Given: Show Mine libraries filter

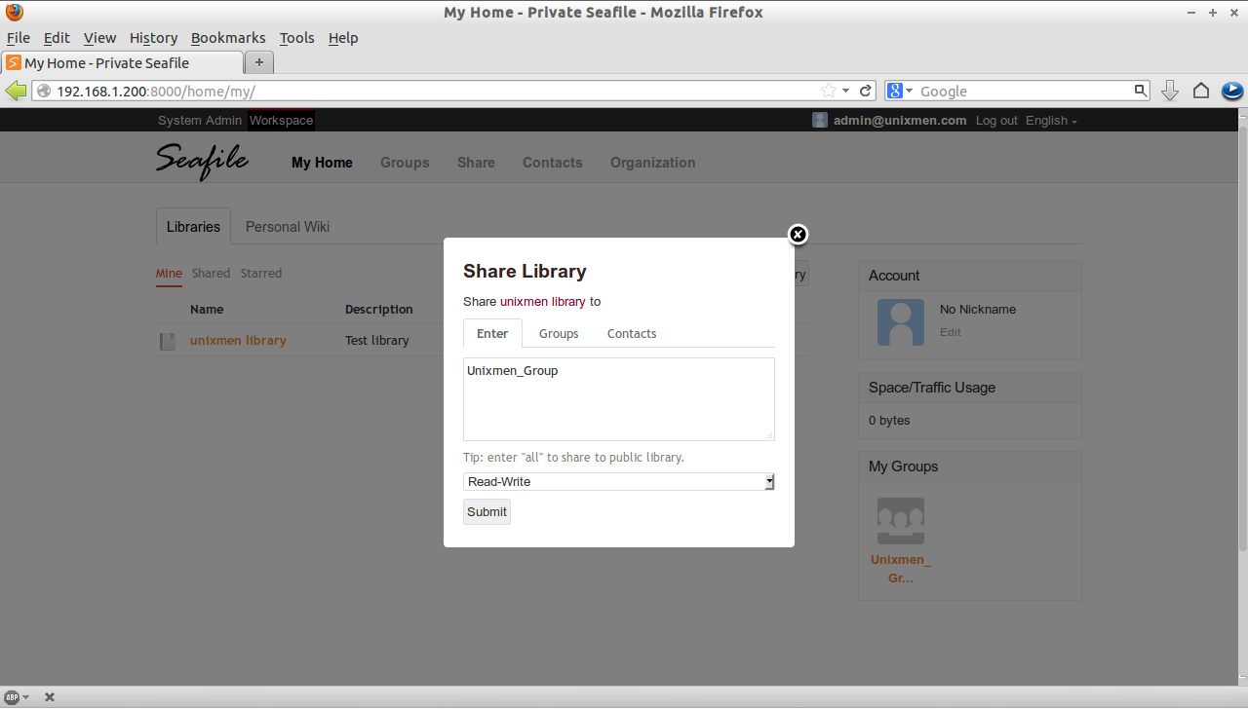Looking at the screenshot, I should click(169, 274).
